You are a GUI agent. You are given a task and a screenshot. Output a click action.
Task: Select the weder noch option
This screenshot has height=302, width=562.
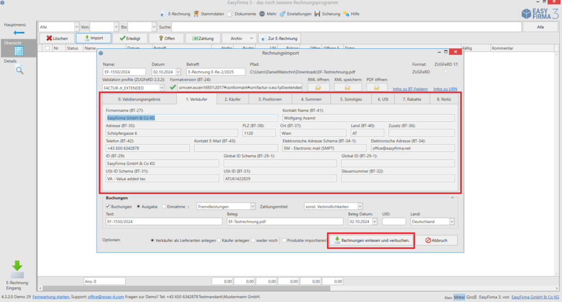254,241
